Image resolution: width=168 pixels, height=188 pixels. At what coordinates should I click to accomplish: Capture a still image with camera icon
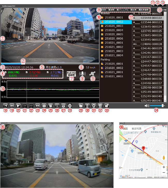pyautogui.click(x=44, y=106)
